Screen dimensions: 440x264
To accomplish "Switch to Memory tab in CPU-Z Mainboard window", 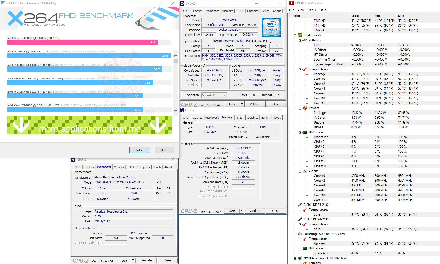I will [119, 167].
